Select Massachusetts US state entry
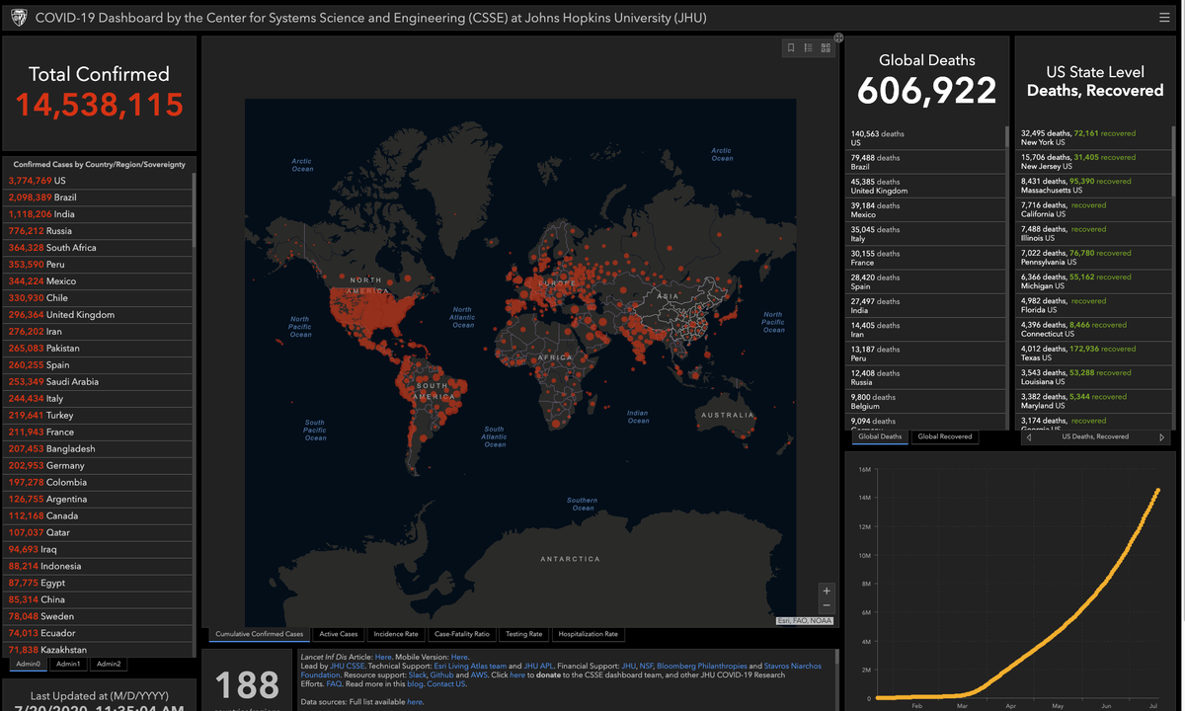The width and height of the screenshot is (1185, 711). tap(1094, 187)
